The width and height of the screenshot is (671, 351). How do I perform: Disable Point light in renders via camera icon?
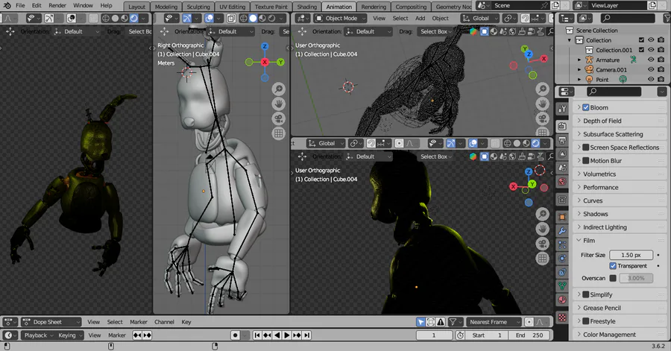(x=661, y=80)
